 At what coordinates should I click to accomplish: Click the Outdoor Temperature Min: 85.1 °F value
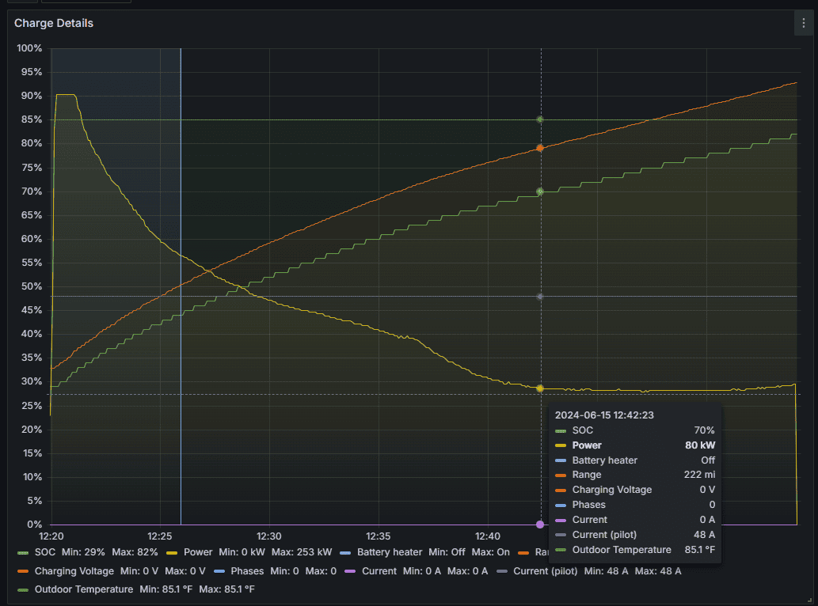(166, 589)
